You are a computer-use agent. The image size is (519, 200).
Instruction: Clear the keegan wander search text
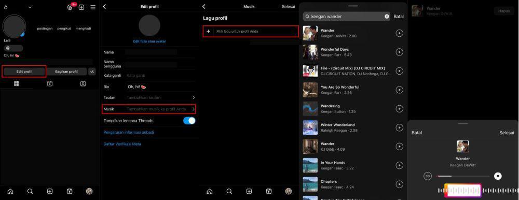(x=387, y=17)
